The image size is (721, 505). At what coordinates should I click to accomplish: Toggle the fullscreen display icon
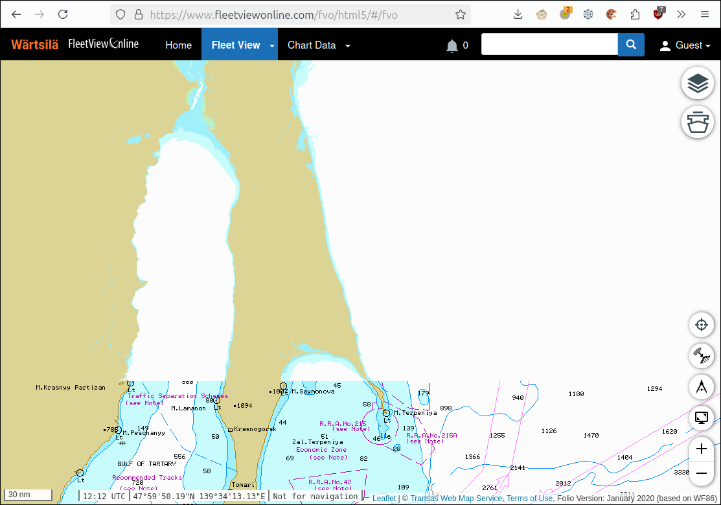click(701, 418)
